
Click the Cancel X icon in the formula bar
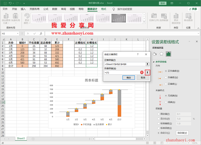point(28,34)
